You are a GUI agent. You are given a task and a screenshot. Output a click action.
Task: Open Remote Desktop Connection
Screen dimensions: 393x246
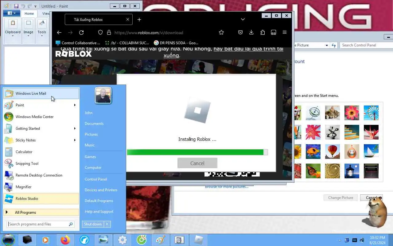(41, 175)
